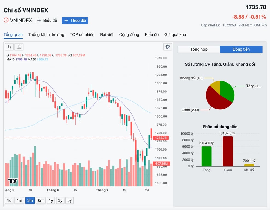Click the green Tăng money flow bar
Screen dimensions: 270x210
(207, 156)
